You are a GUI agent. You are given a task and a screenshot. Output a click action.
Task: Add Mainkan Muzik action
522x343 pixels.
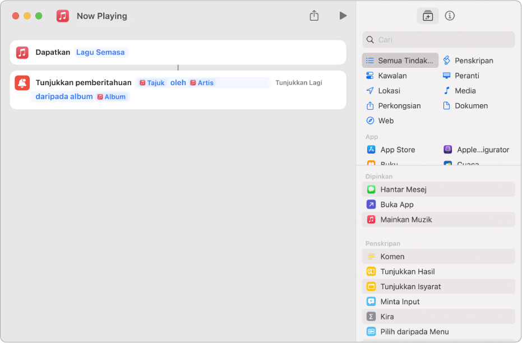(438, 220)
